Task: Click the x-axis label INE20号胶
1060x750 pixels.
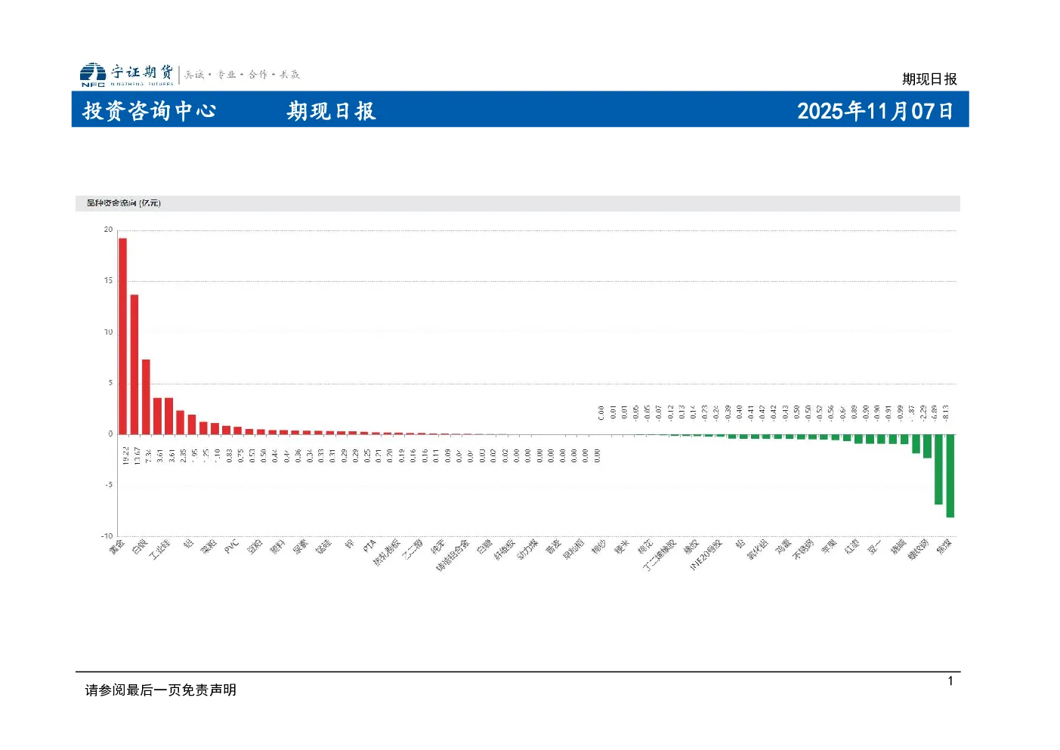Action: click(706, 555)
